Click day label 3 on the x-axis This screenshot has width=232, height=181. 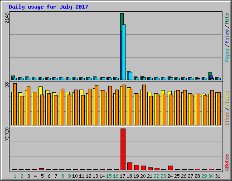pos(29,176)
